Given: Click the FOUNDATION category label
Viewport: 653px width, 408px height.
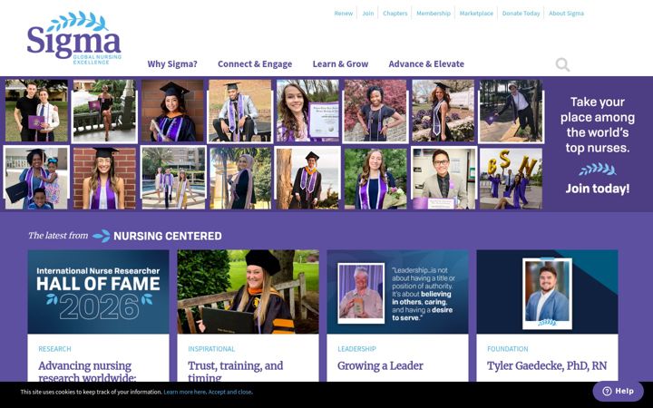Looking at the screenshot, I should (508, 349).
